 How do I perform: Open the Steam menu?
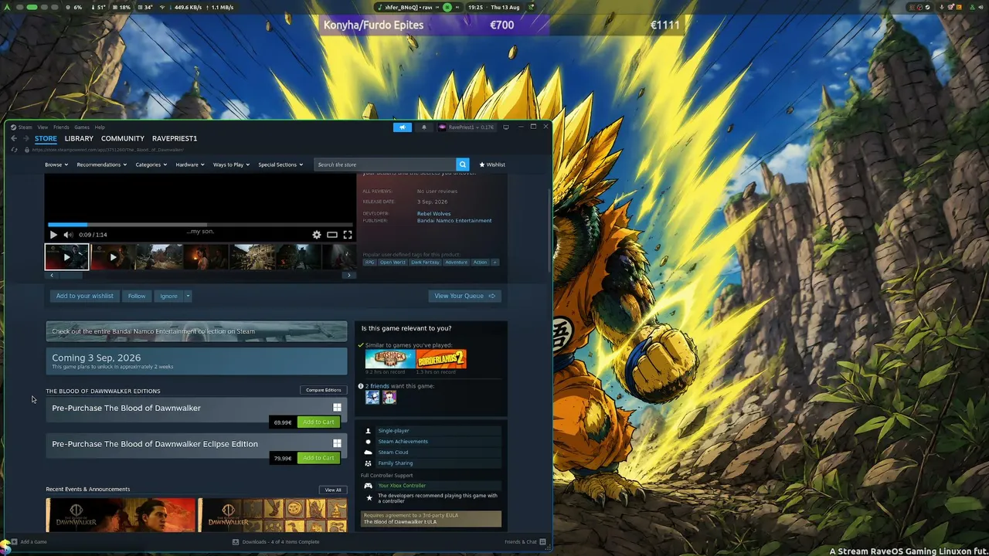(25, 127)
